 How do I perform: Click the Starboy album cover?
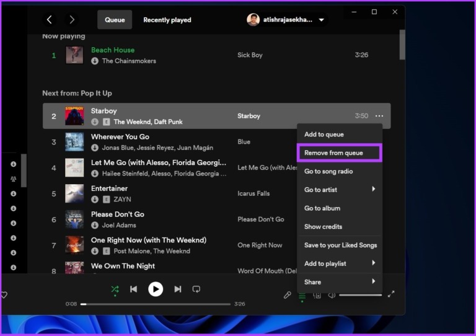[74, 116]
